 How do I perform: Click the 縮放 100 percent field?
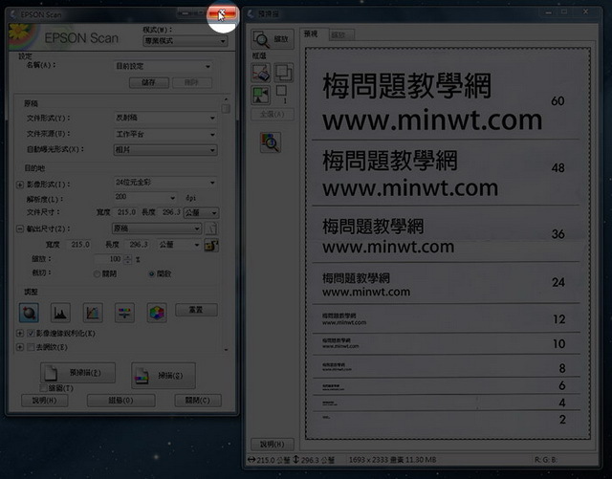(109, 259)
